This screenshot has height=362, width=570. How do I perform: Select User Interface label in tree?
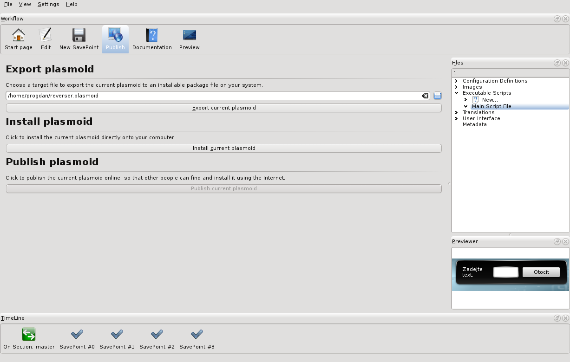(x=481, y=118)
